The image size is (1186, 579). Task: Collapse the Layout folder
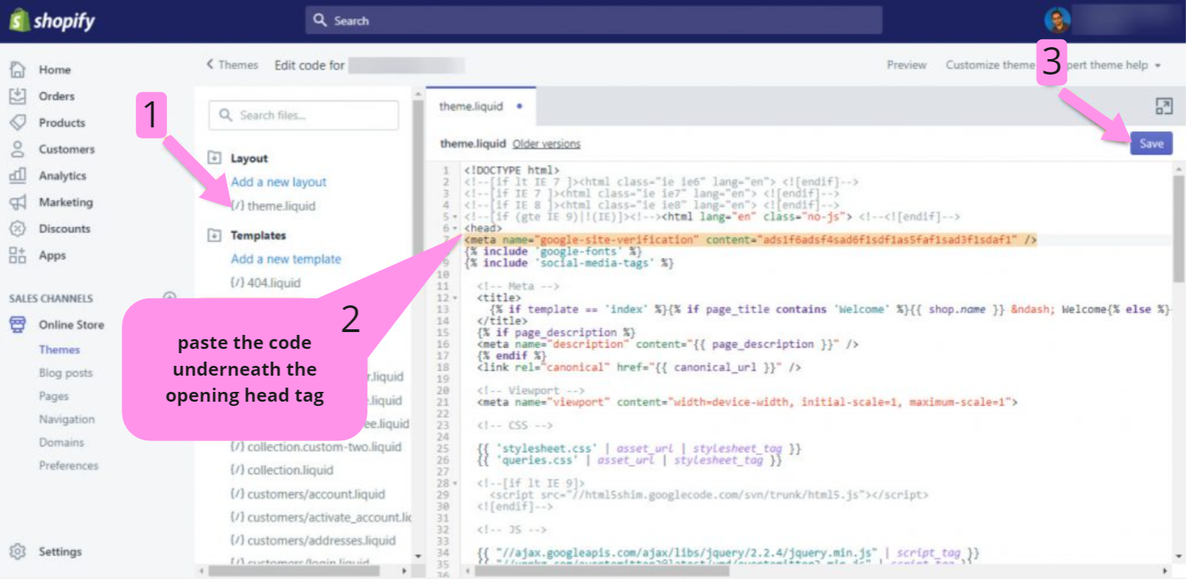point(215,158)
